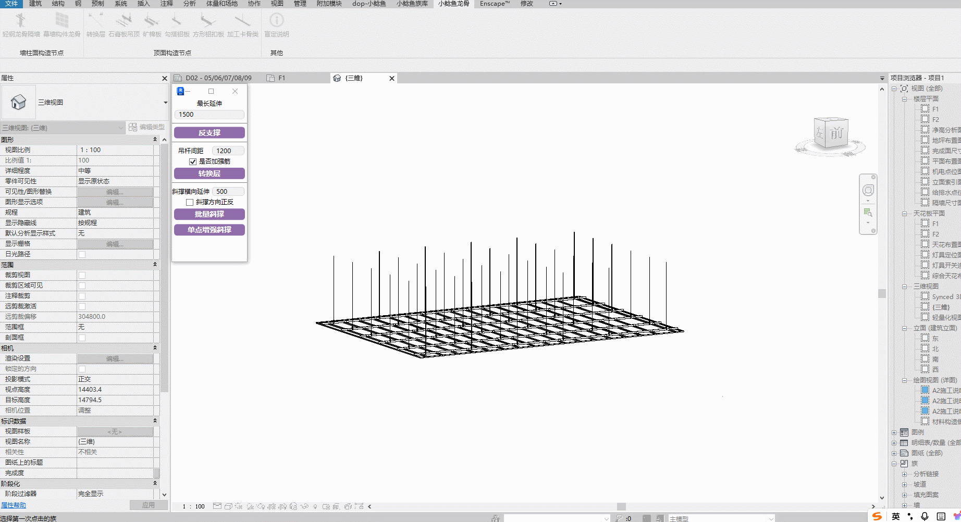The height and width of the screenshot is (522, 961).
Task: Collapse the 天花板平面 tree node
Action: (x=905, y=214)
